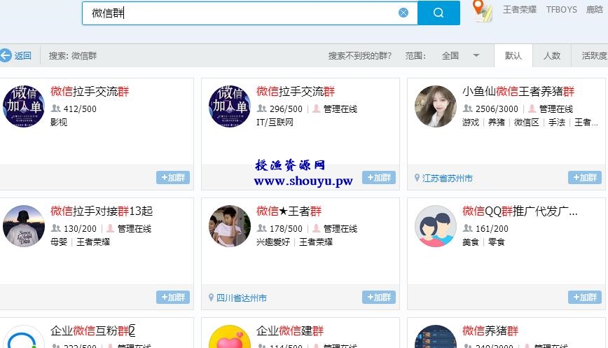Viewport: 608px width, 348px height.
Task: Click the 手法 tag
Action: point(557,122)
